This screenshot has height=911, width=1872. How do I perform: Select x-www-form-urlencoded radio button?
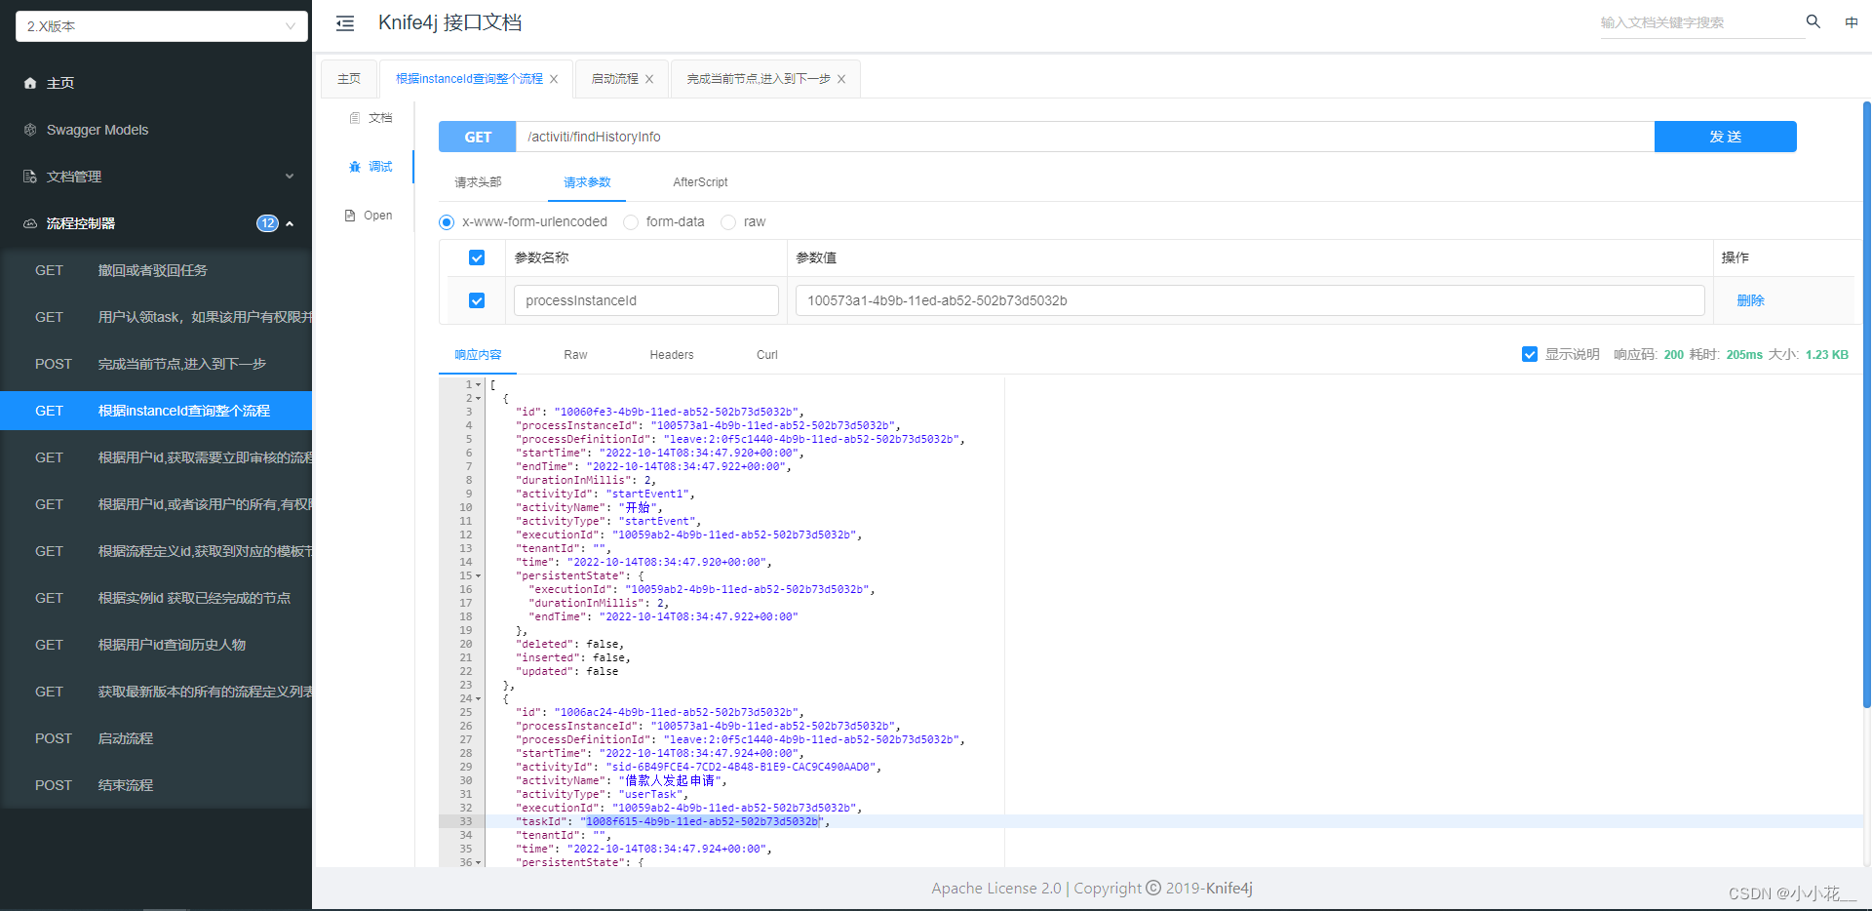(x=447, y=222)
